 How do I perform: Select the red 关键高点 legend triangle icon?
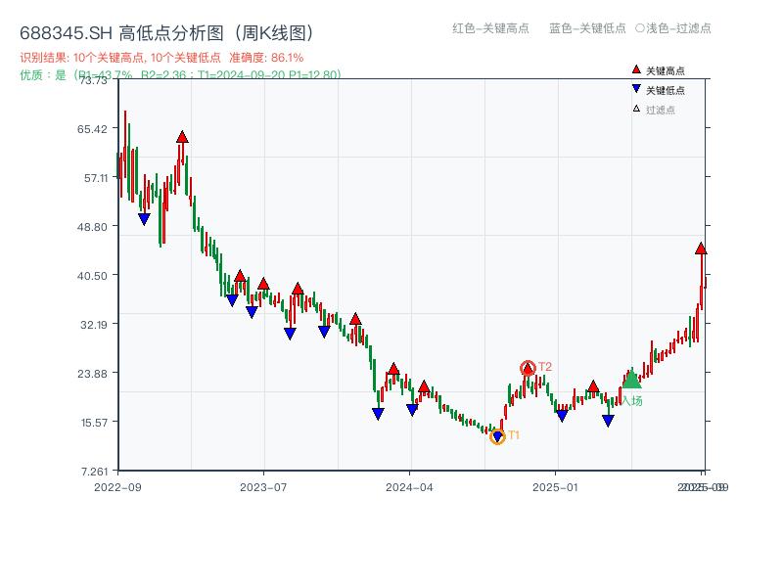point(634,69)
